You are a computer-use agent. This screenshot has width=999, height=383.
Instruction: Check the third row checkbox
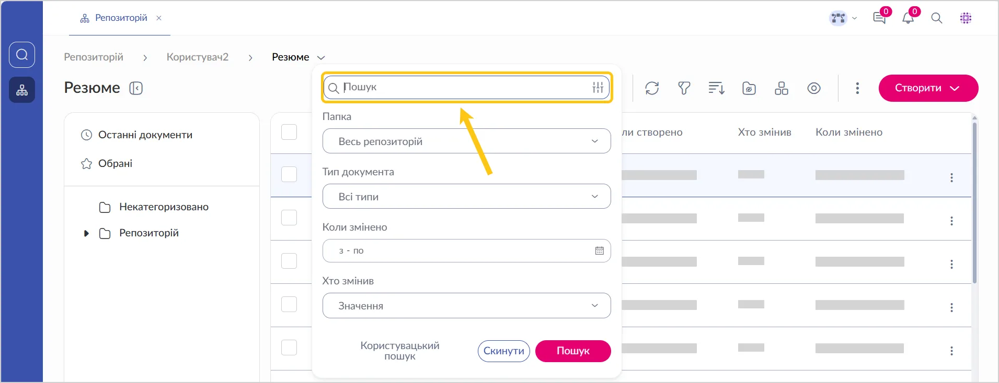coord(289,261)
